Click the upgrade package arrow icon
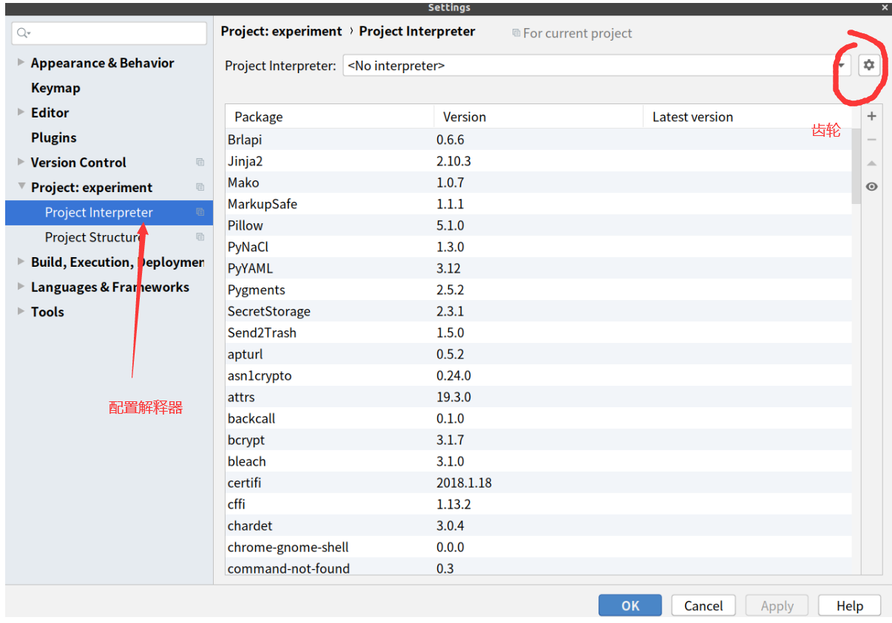This screenshot has height=623, width=892. 872,163
